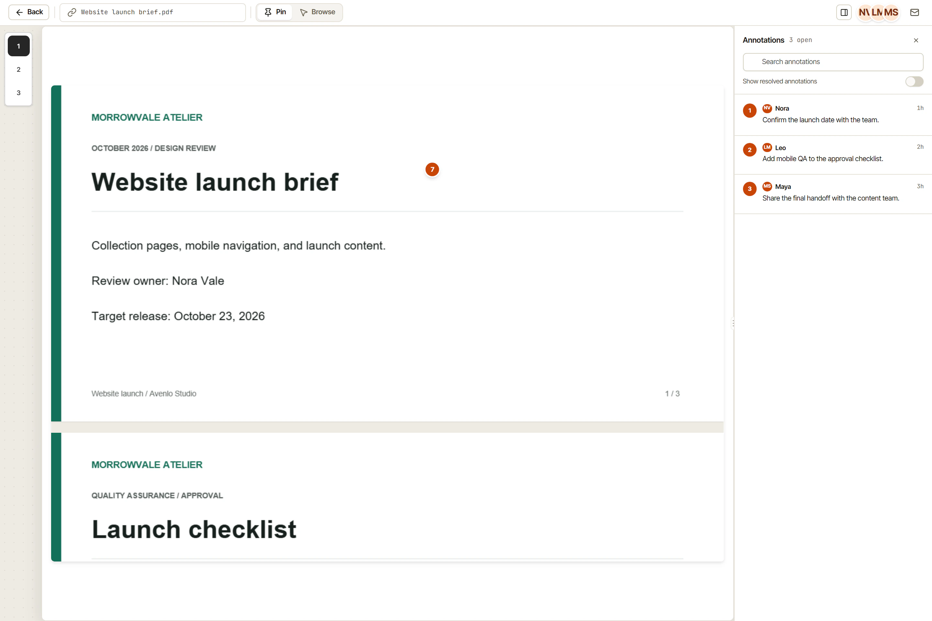Image resolution: width=932 pixels, height=621 pixels.
Task: Select annotation pin 7 on the document
Action: pyautogui.click(x=432, y=169)
